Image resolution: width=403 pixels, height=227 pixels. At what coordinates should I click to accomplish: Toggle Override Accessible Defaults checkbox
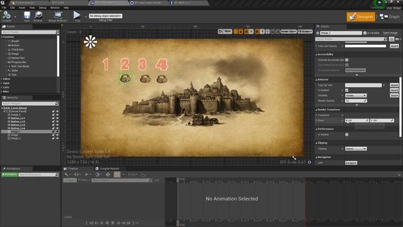pyautogui.click(x=347, y=60)
